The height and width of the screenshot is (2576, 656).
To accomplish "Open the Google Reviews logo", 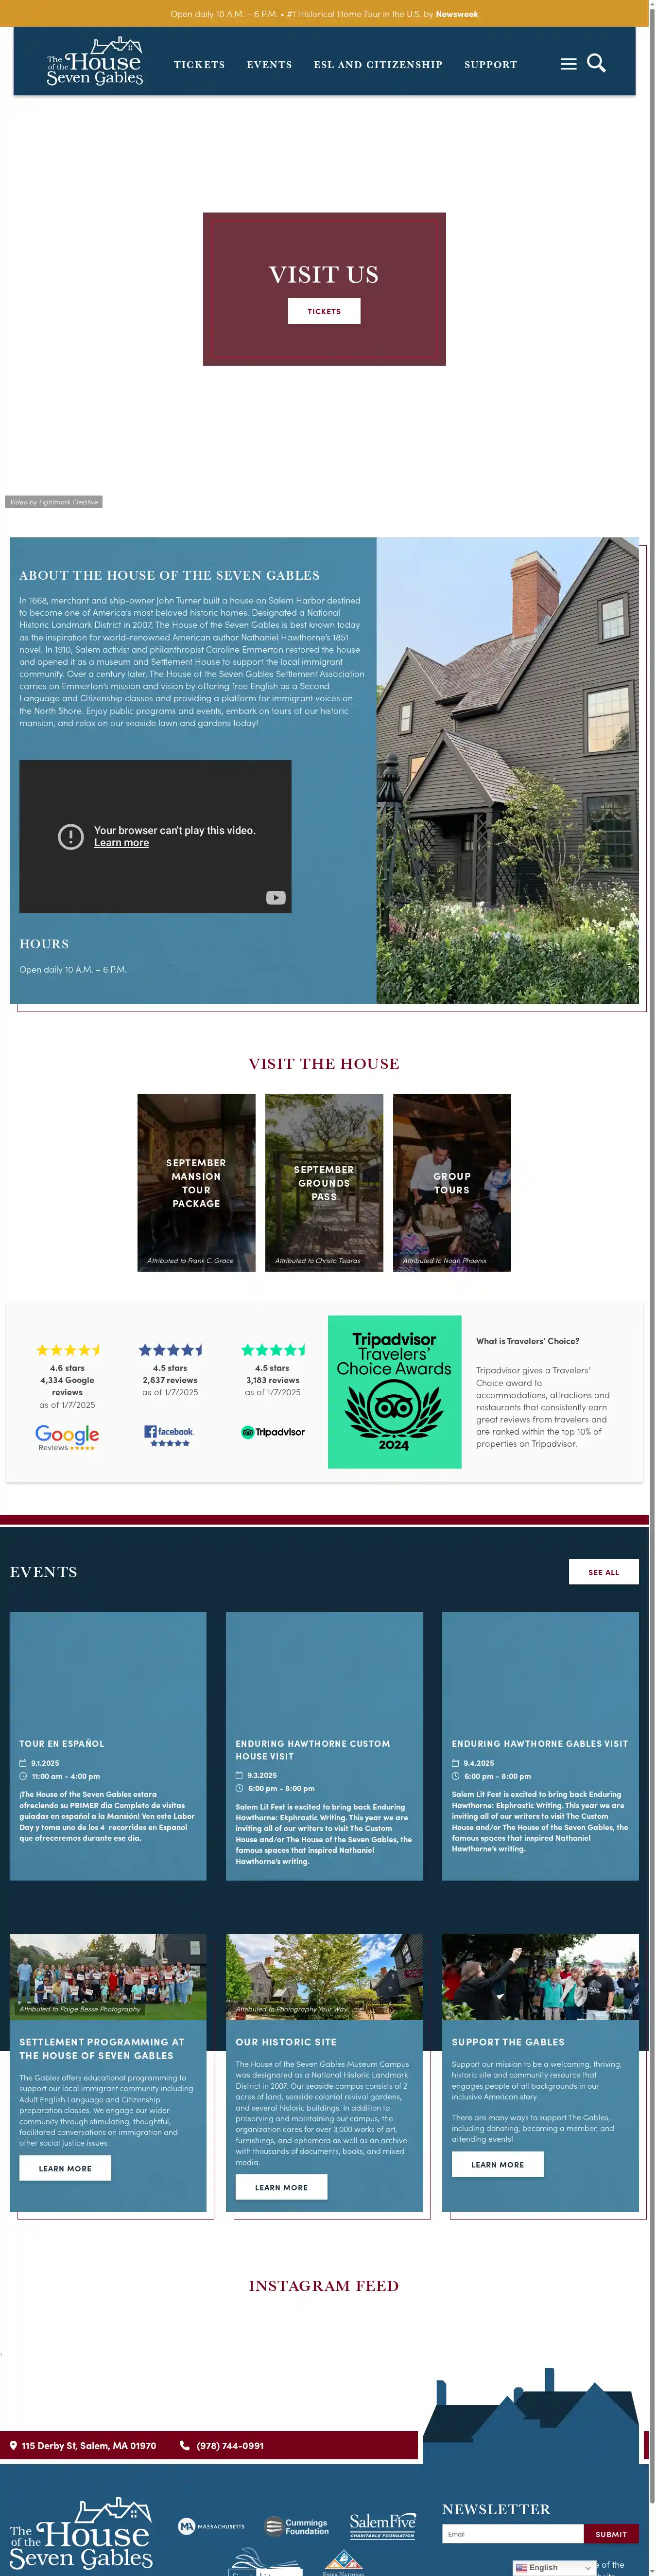I will point(67,1437).
